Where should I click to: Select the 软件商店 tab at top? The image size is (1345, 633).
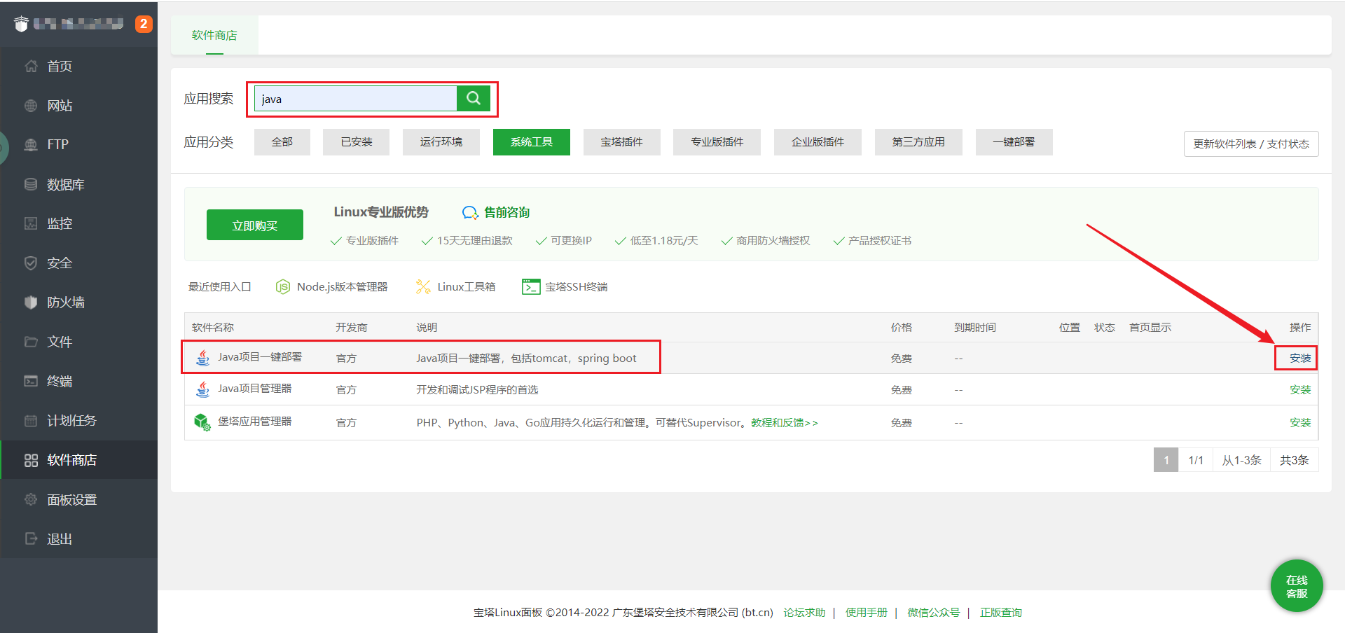pos(214,35)
